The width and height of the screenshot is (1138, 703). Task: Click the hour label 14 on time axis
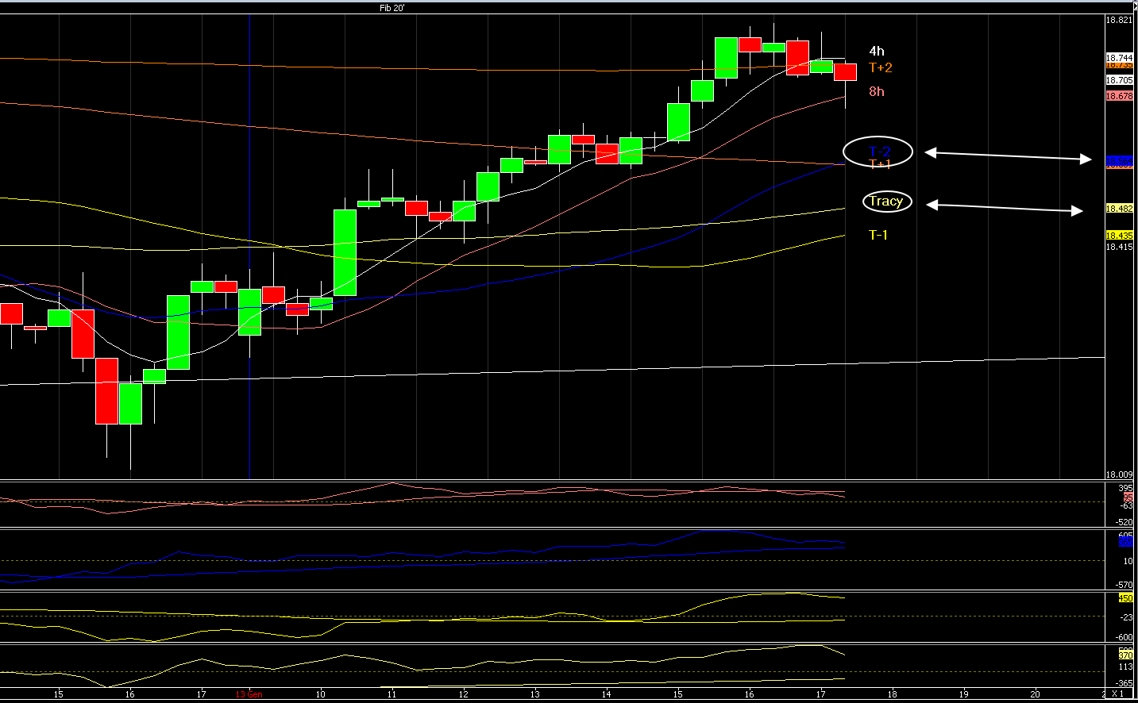click(x=607, y=694)
